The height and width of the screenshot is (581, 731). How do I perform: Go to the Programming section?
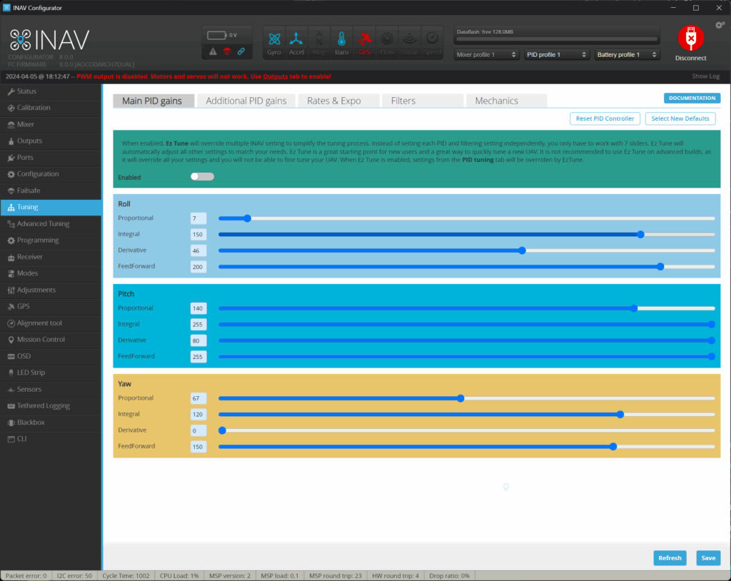pyautogui.click(x=51, y=240)
